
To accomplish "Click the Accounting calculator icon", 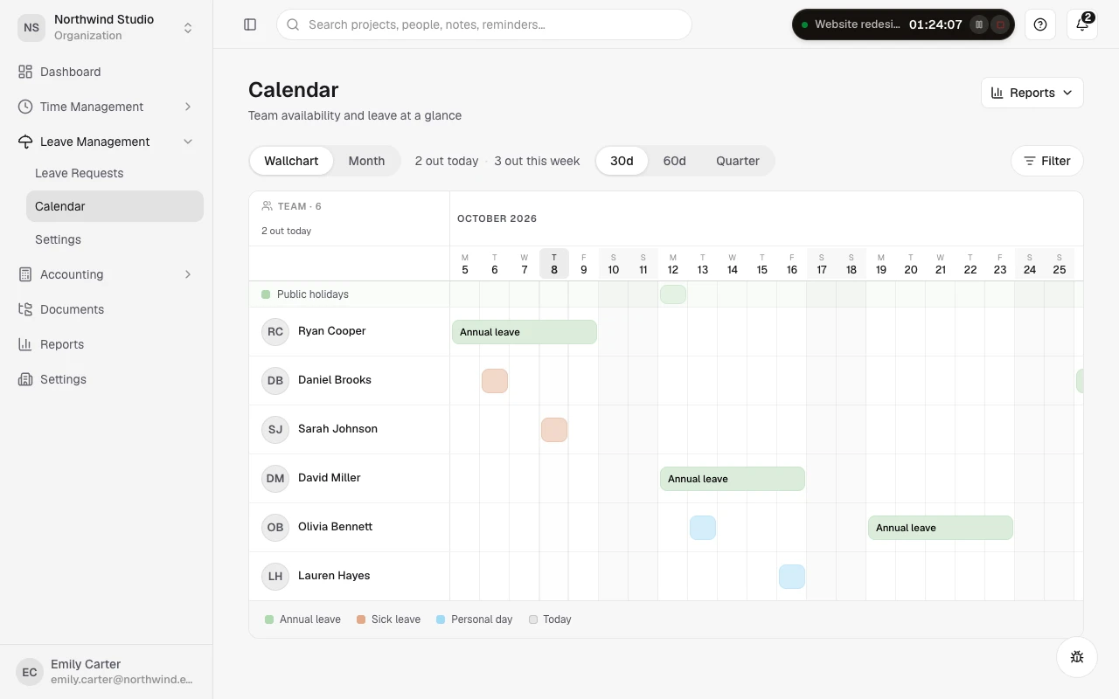I will pos(25,274).
